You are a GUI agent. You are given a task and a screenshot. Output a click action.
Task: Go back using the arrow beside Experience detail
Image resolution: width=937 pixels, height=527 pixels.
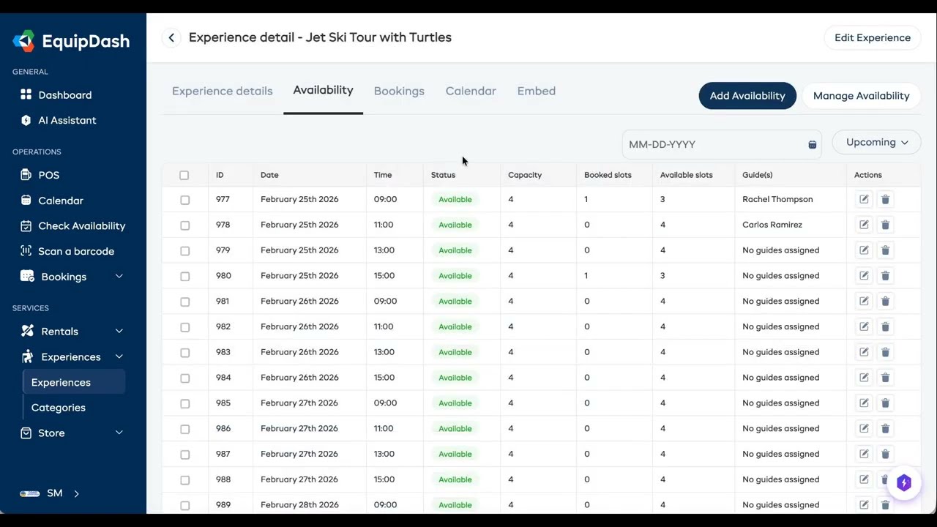click(x=171, y=38)
